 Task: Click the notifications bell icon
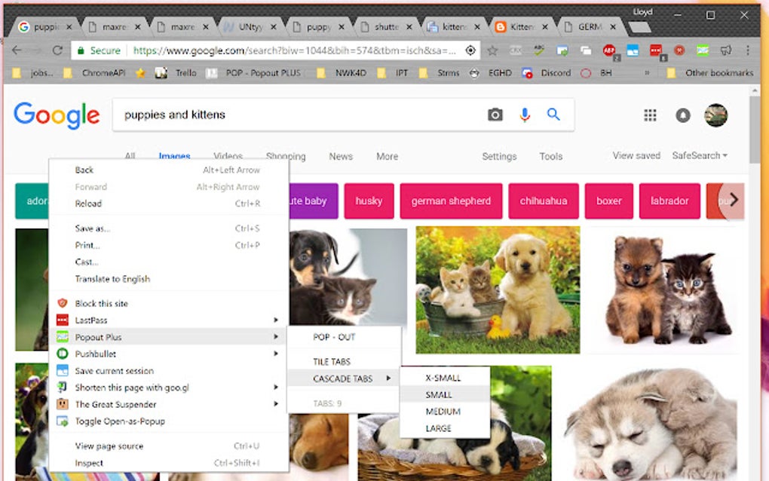coord(682,114)
